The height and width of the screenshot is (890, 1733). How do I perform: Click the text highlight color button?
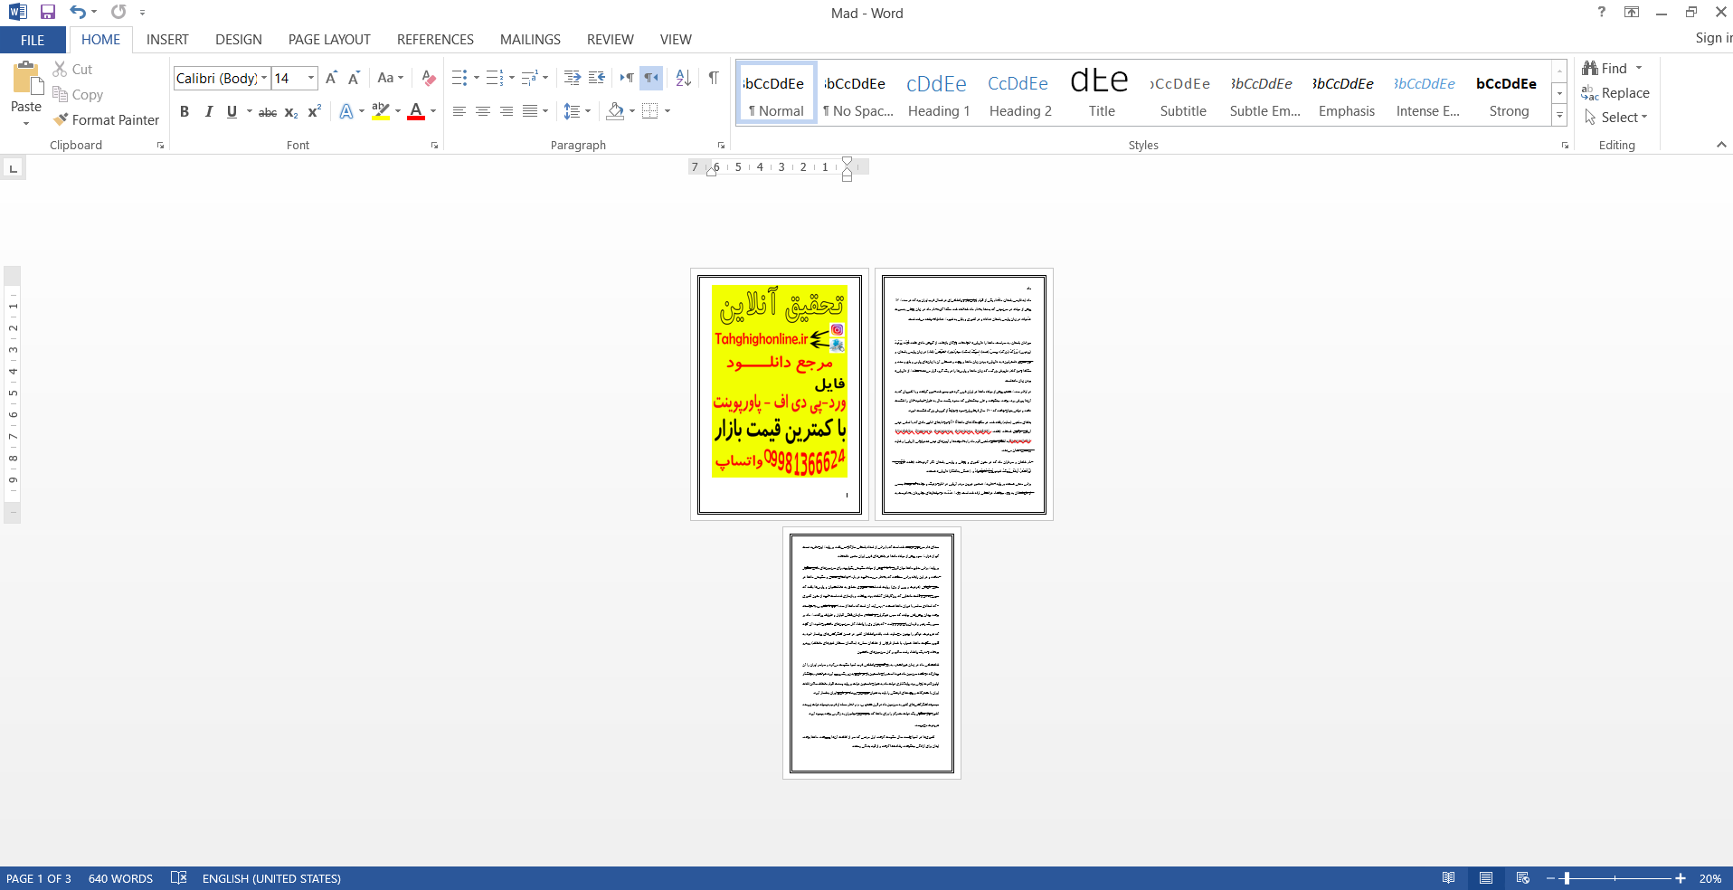pyautogui.click(x=381, y=111)
